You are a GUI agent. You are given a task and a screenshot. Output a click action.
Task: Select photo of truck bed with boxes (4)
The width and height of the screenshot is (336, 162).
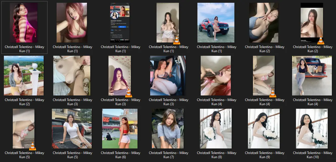click(x=312, y=76)
